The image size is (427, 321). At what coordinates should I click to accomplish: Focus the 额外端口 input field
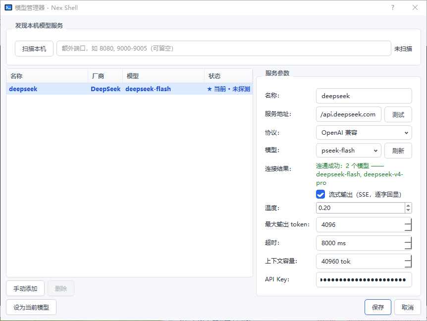224,49
